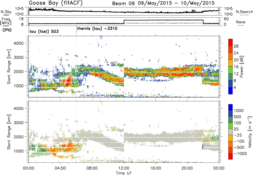Pick the bright blue bottom segment of the Power colorbar
Screen dimensions: 253x175
(x=231, y=91)
